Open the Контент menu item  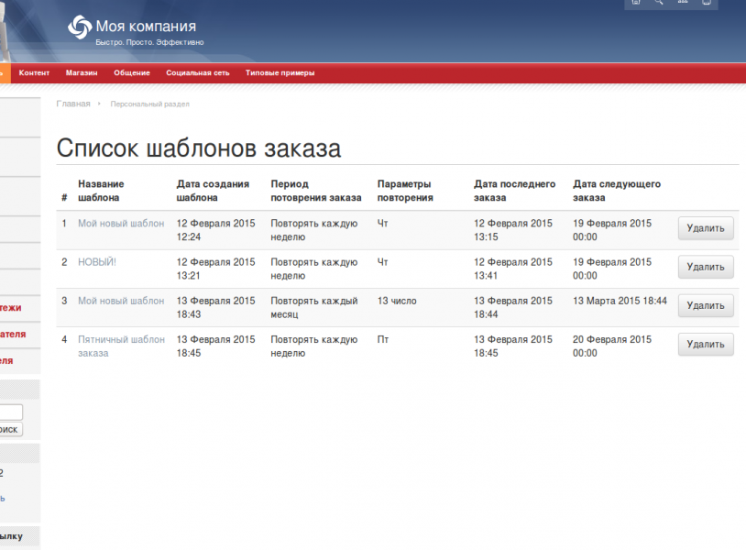(x=34, y=73)
